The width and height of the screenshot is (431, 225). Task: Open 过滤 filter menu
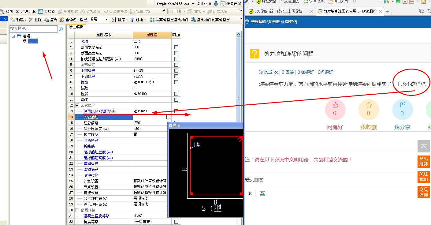coord(138,20)
